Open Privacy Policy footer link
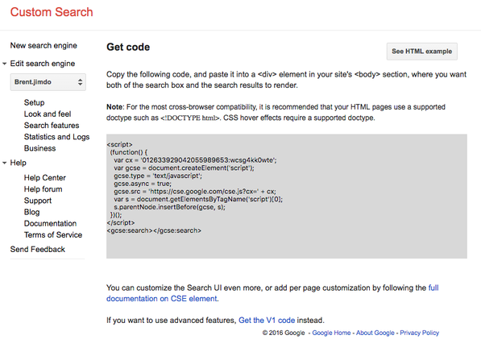 coord(419,333)
